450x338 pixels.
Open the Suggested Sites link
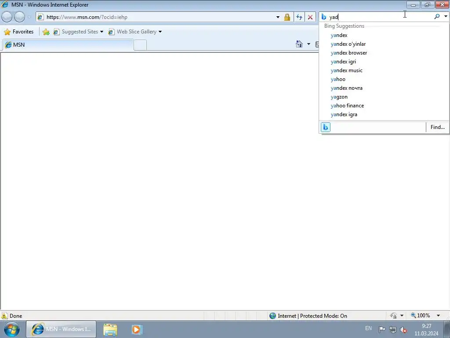click(76, 32)
